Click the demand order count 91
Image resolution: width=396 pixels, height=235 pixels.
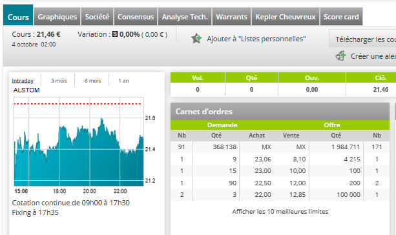pos(182,147)
